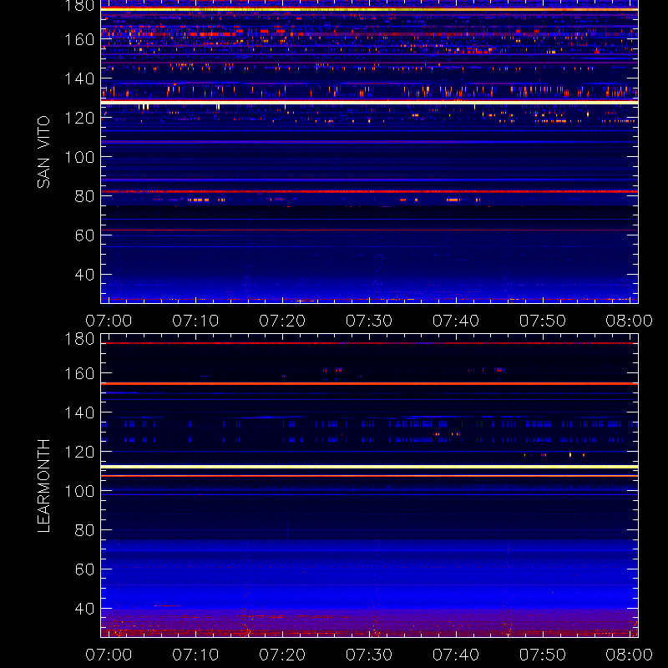This screenshot has height=668, width=668.
Task: Click 07:20 under San Vito plot
Action: coord(282,321)
